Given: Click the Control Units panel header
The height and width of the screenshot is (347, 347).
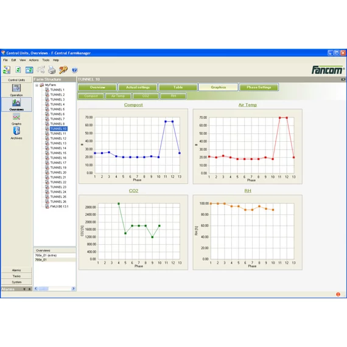Looking at the screenshot, I should pos(16,80).
